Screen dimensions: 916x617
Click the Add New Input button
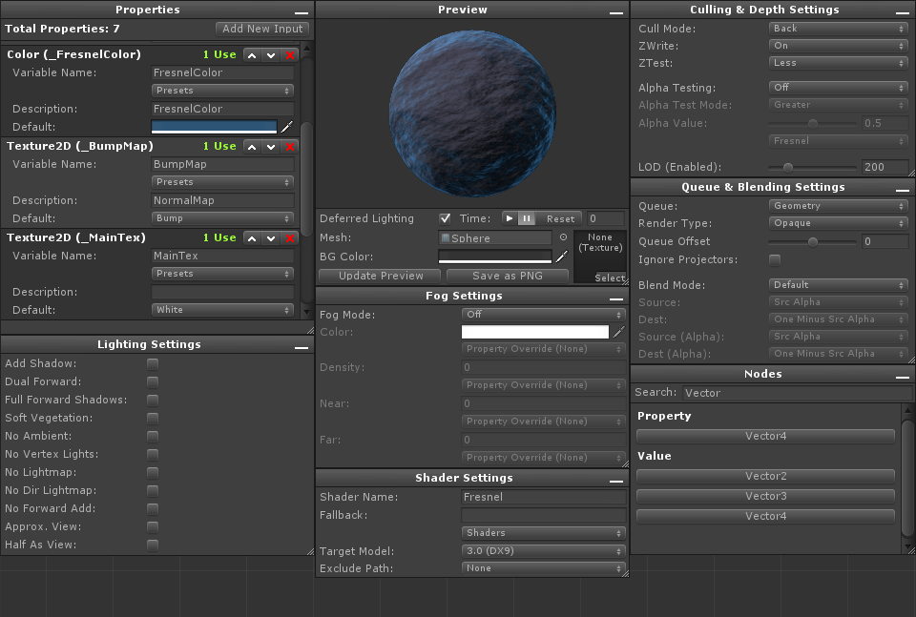coord(262,29)
